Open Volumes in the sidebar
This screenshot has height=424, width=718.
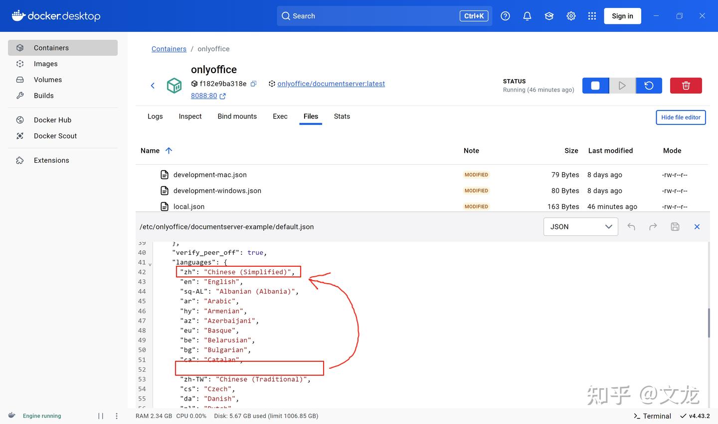pyautogui.click(x=63, y=80)
